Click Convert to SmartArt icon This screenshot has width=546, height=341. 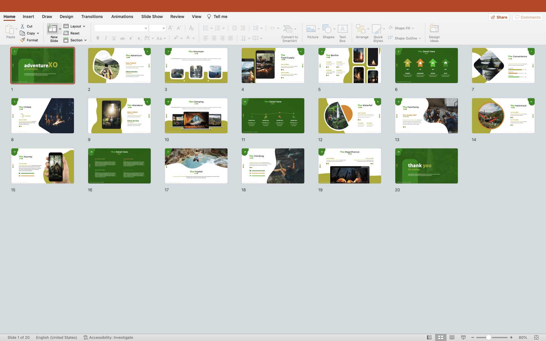pos(288,29)
